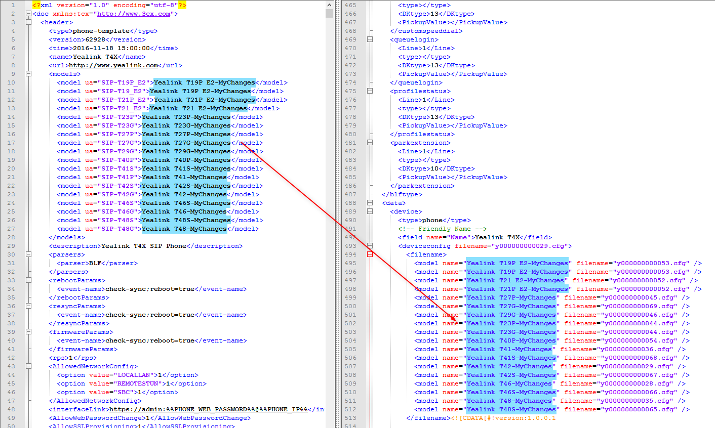
Task: Click the 'SIP-T29G' ua attribute value
Action: tap(117, 151)
